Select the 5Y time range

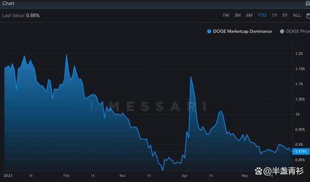coord(285,15)
